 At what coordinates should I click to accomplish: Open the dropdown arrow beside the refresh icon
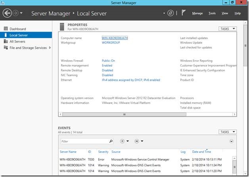[x=164, y=13]
